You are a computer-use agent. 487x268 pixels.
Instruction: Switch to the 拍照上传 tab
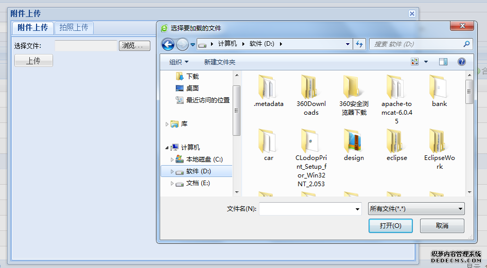point(74,28)
